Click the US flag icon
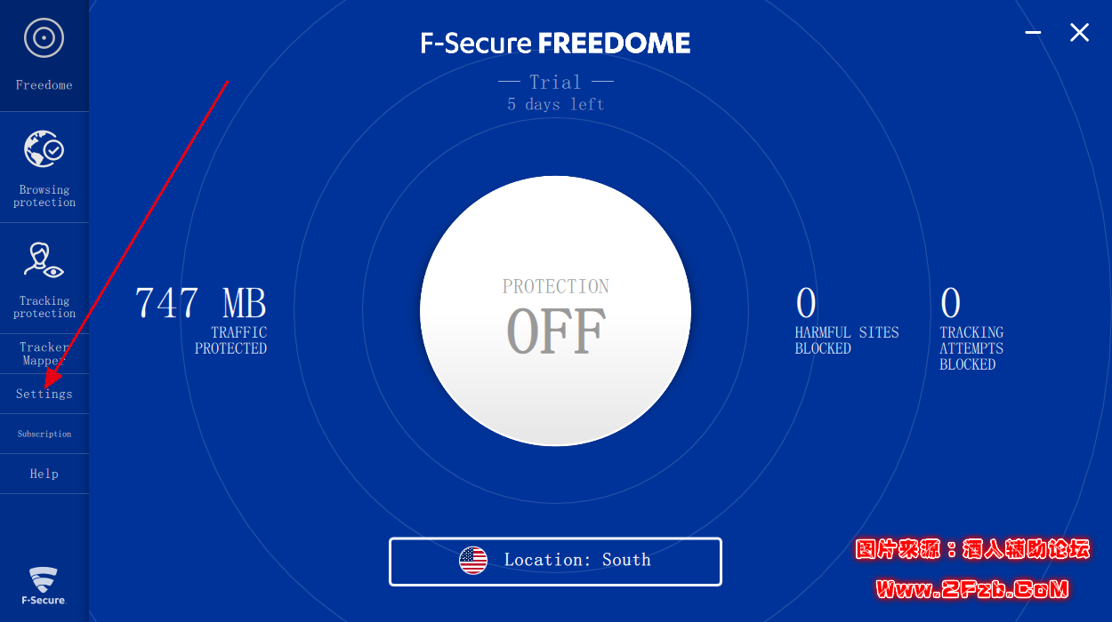Screen dimensions: 1112x622 (x=473, y=561)
